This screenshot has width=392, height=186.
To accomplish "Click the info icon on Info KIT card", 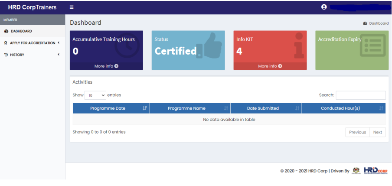I will (299, 46).
